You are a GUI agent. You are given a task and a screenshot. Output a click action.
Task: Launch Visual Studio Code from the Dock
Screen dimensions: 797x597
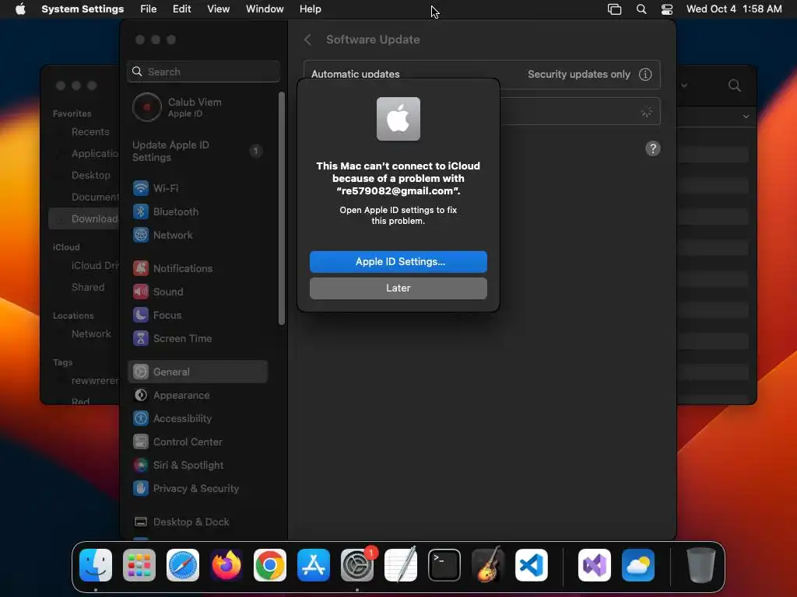[x=532, y=564]
